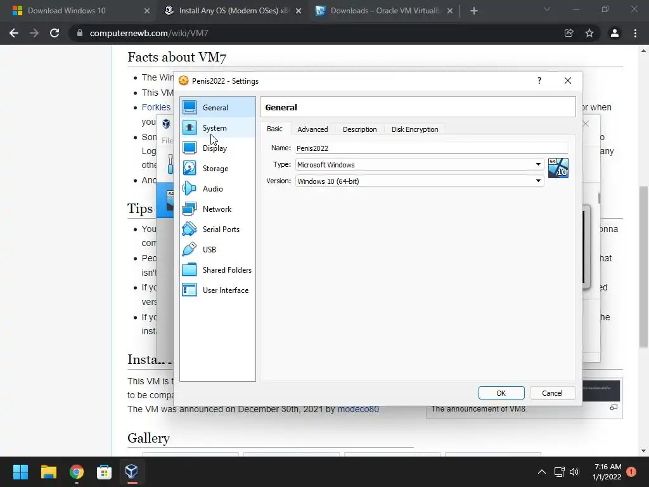Open Chrome profile menu

(615, 33)
